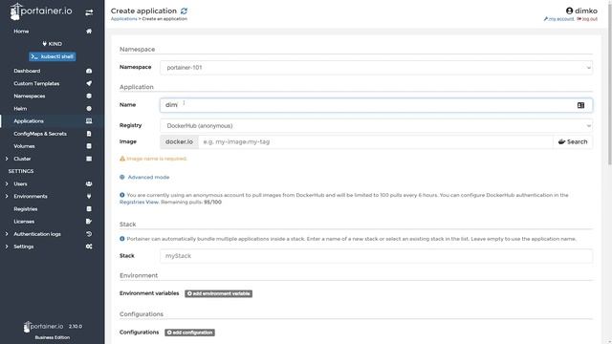Click the Registries database icon
612x344 pixels.
tap(89, 209)
